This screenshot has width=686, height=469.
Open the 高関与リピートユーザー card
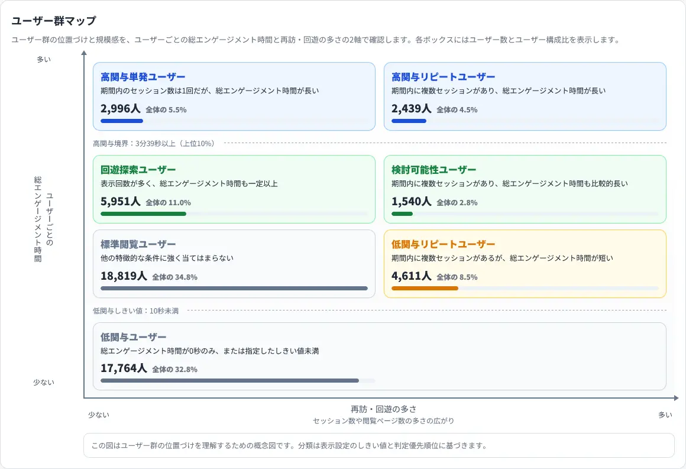click(x=525, y=96)
